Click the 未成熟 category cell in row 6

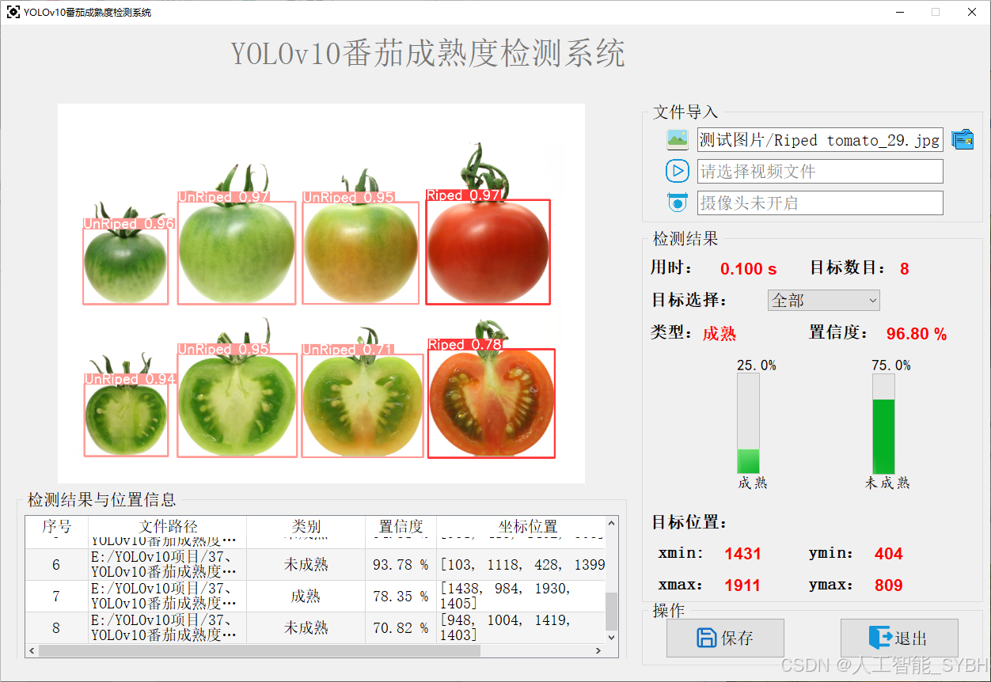pyautogui.click(x=306, y=565)
